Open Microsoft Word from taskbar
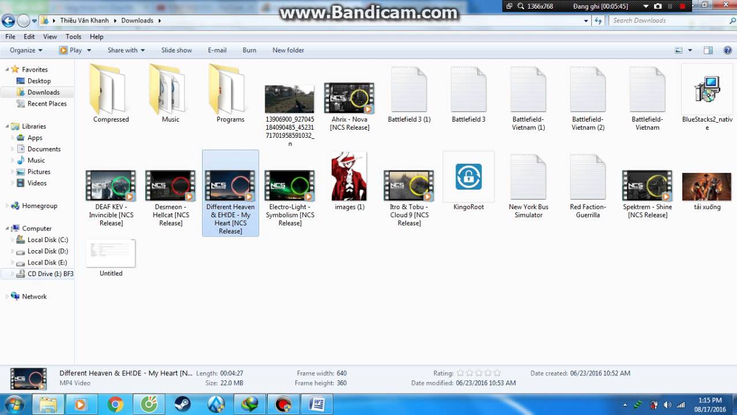Image resolution: width=737 pixels, height=415 pixels. 317,405
